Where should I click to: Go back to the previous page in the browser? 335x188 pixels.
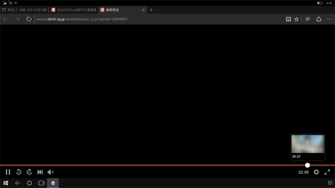[6, 19]
